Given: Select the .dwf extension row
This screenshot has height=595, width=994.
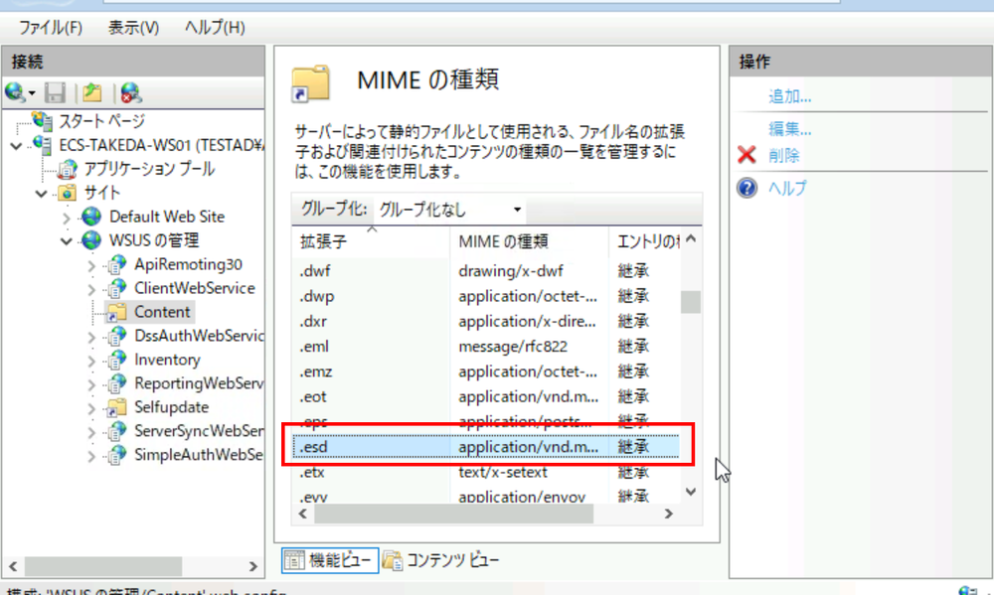Looking at the screenshot, I should (486, 270).
